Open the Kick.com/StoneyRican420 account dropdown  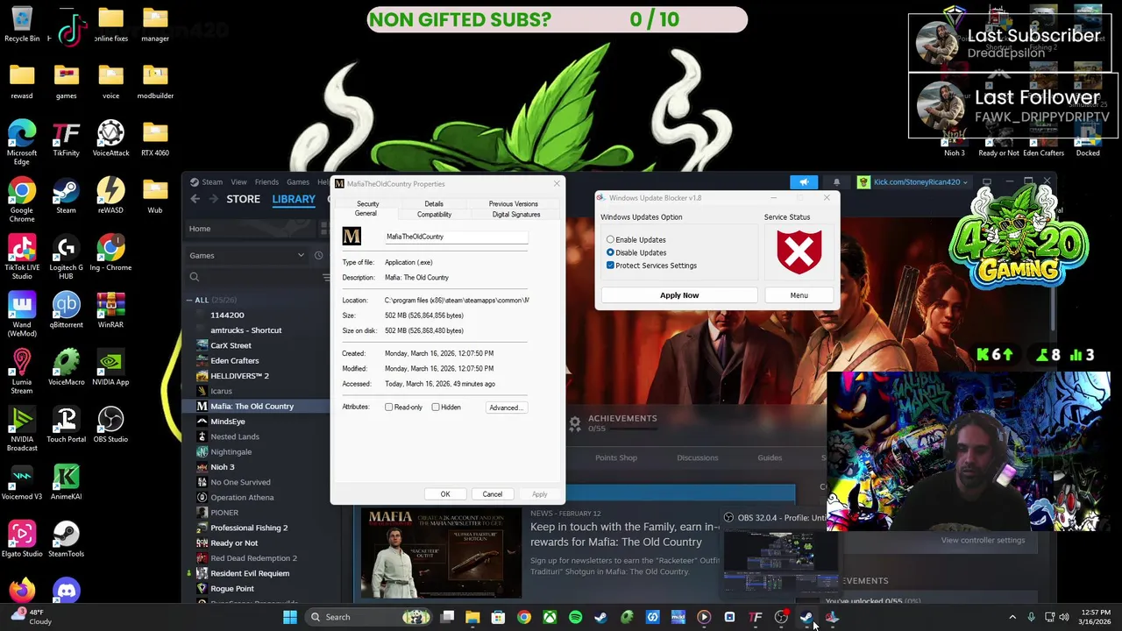[x=913, y=182]
